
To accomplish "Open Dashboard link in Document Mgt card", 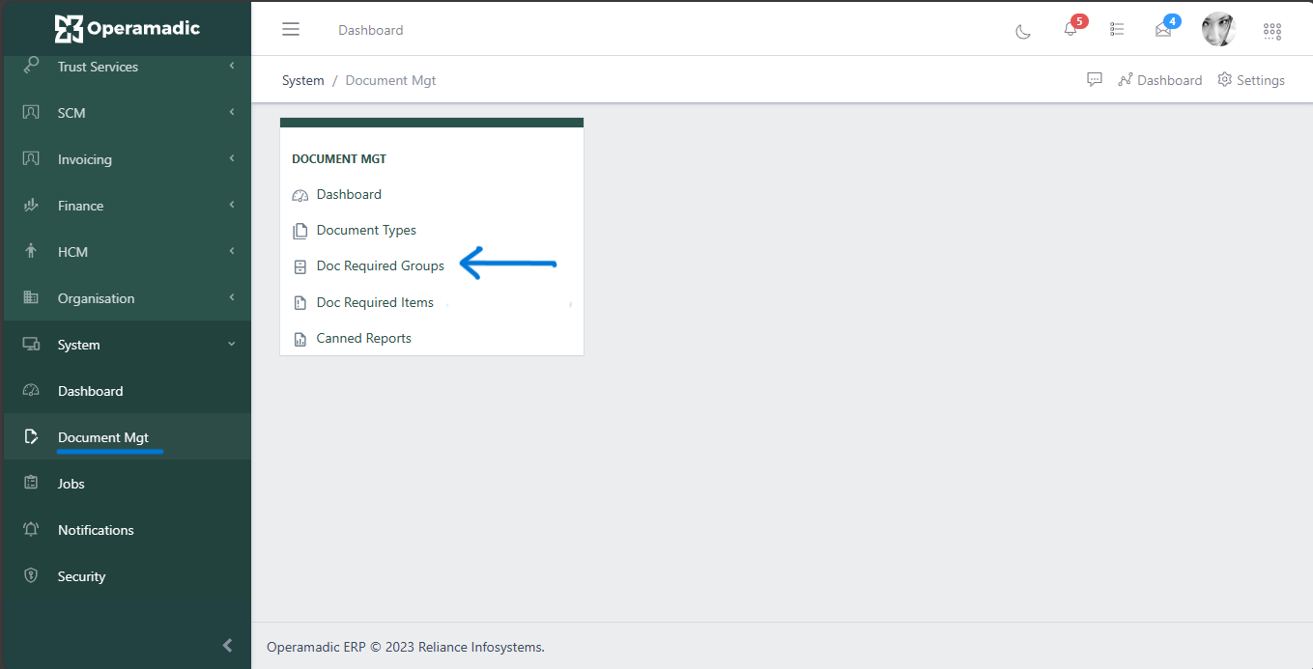I will 349,195.
